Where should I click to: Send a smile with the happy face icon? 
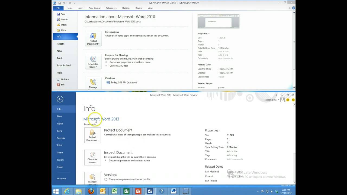point(288,100)
